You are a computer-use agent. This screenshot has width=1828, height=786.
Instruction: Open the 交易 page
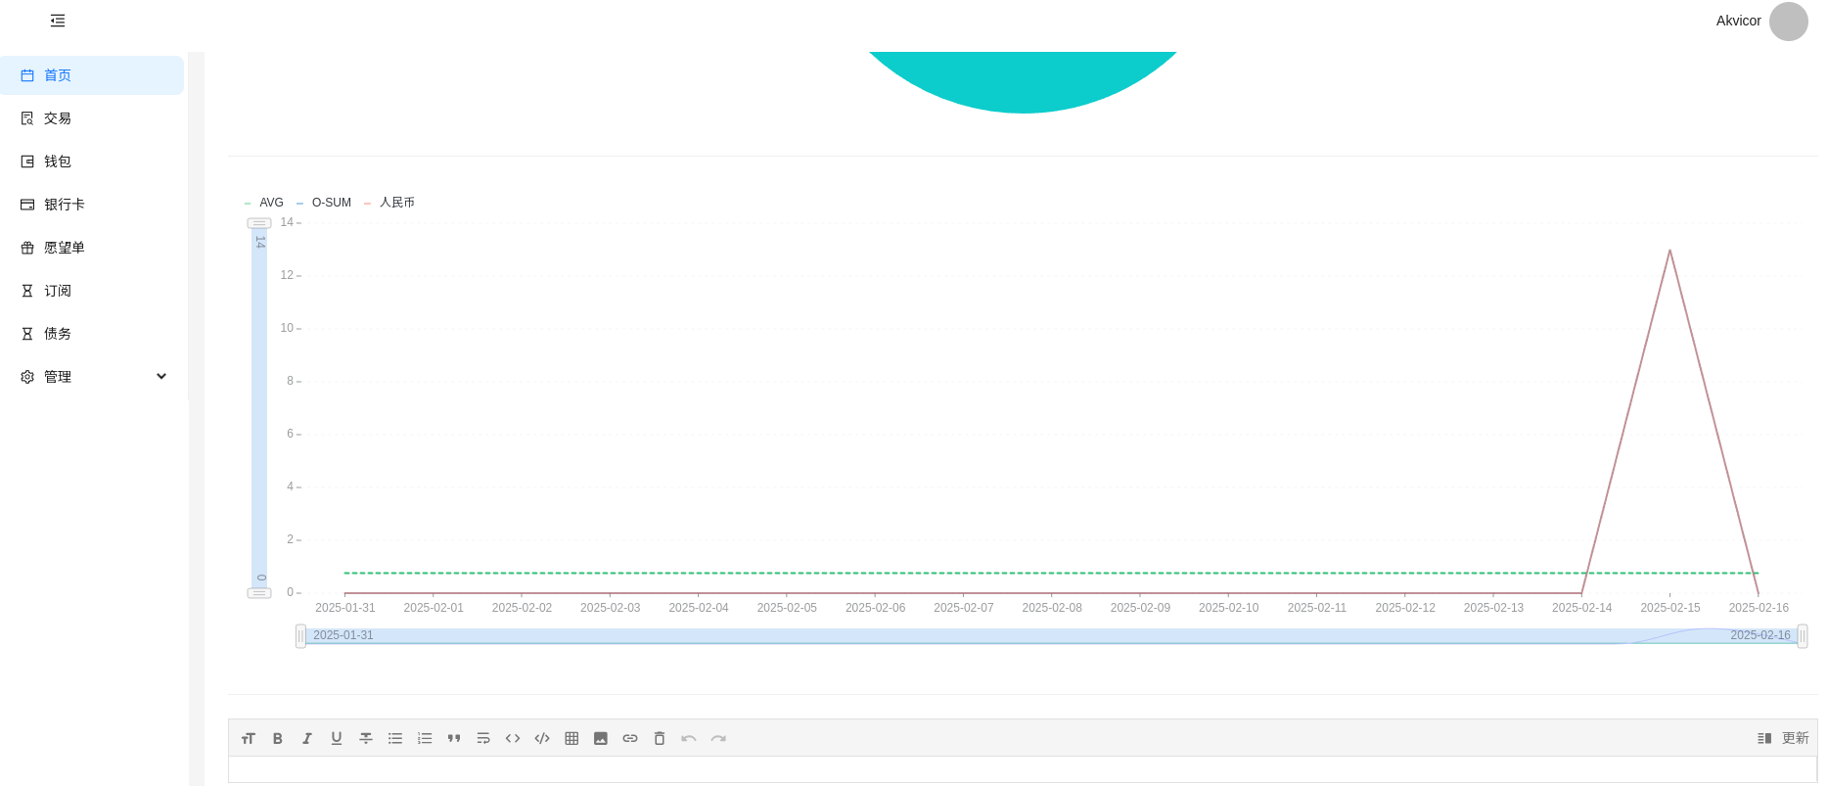(x=92, y=118)
